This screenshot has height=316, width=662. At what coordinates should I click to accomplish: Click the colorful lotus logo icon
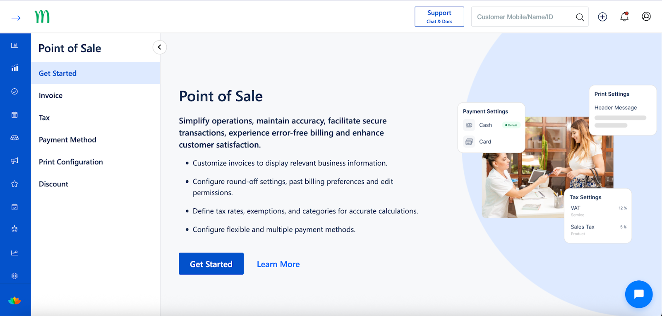[14, 301]
